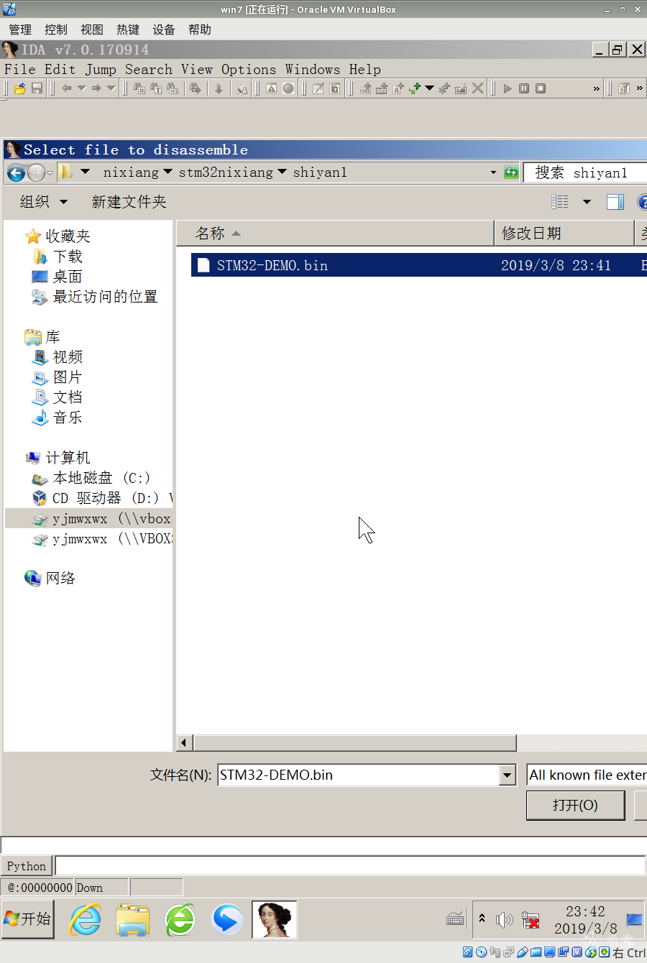Open the IDA Search menu
Screen dimensions: 647x963
[149, 70]
